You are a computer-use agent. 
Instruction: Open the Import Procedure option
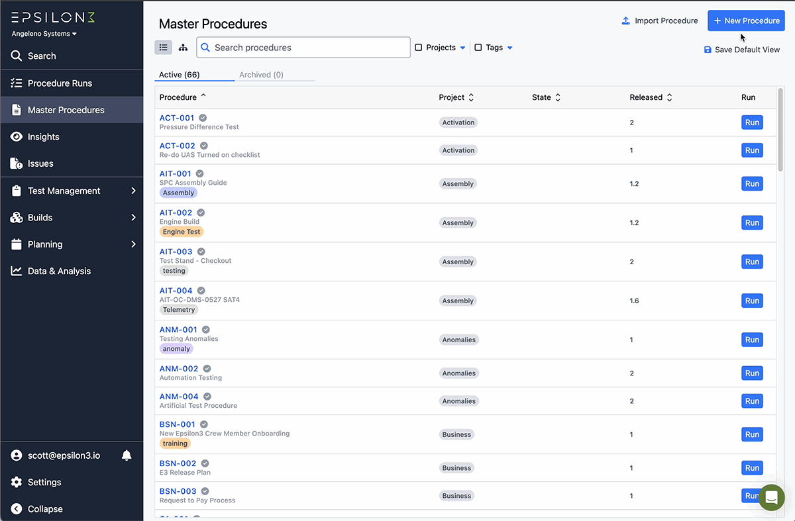click(659, 21)
